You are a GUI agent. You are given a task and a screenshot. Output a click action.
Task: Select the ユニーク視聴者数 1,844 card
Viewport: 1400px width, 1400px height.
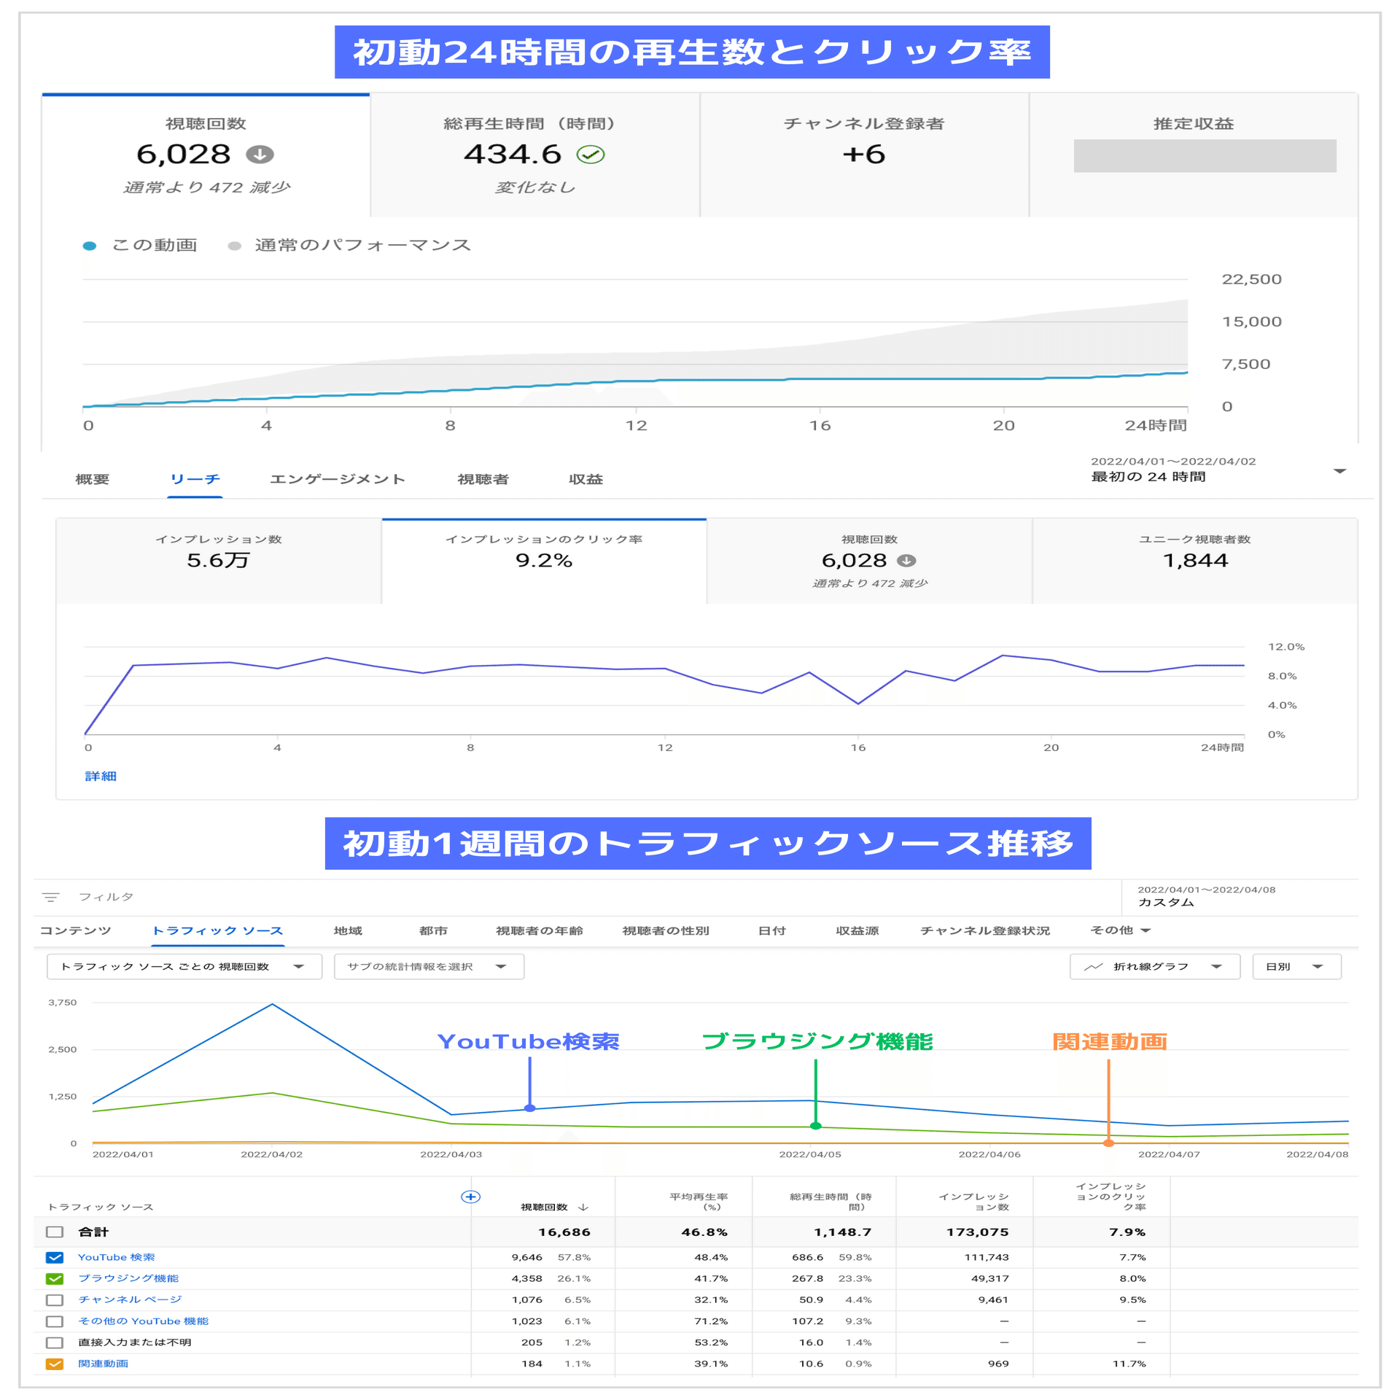1195,561
